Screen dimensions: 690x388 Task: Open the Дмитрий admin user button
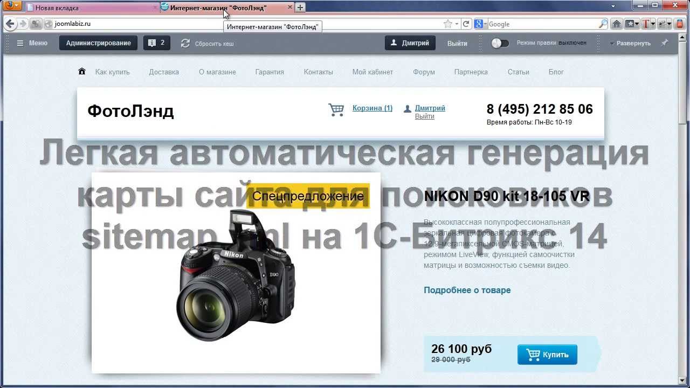tap(410, 43)
